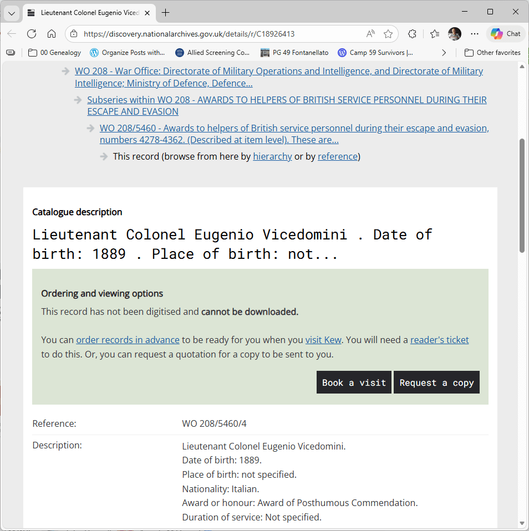Image resolution: width=529 pixels, height=531 pixels.
Task: Expand the tab actions dropdown chevron
Action: click(12, 13)
